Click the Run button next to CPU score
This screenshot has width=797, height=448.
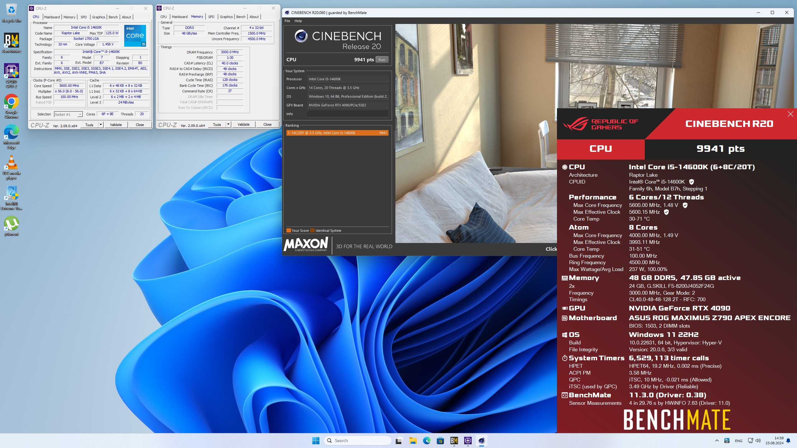click(382, 60)
